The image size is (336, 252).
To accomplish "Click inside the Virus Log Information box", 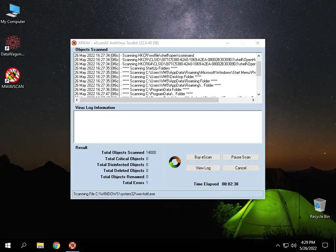I will (x=168, y=127).
